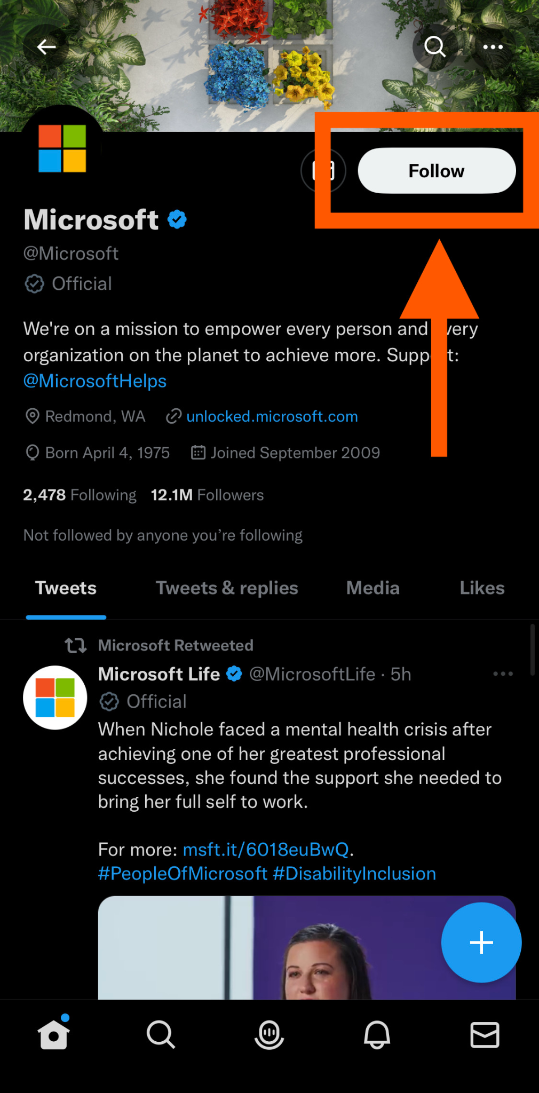Open Explore search from bottom navigation
Screen dimensions: 539x1093
click(161, 1034)
